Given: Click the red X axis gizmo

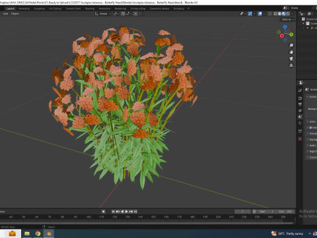Looking at the screenshot, I should 282,36.
